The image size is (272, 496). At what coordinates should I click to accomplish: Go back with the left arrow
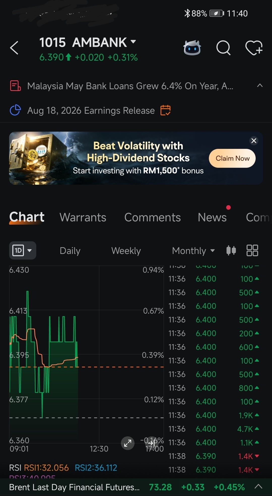point(14,48)
